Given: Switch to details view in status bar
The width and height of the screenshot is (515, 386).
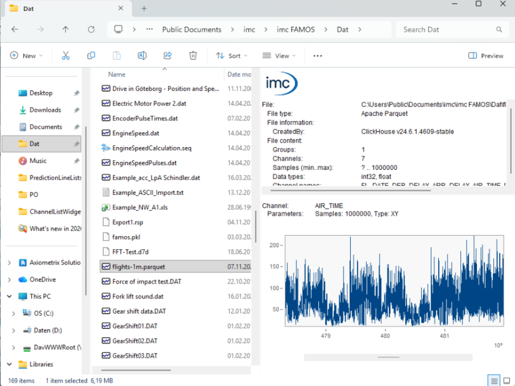Looking at the screenshot, I should coord(494,381).
